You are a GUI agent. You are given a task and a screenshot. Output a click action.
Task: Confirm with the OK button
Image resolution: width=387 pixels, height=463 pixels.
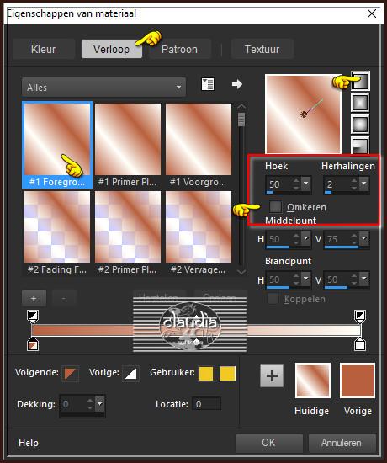point(269,443)
